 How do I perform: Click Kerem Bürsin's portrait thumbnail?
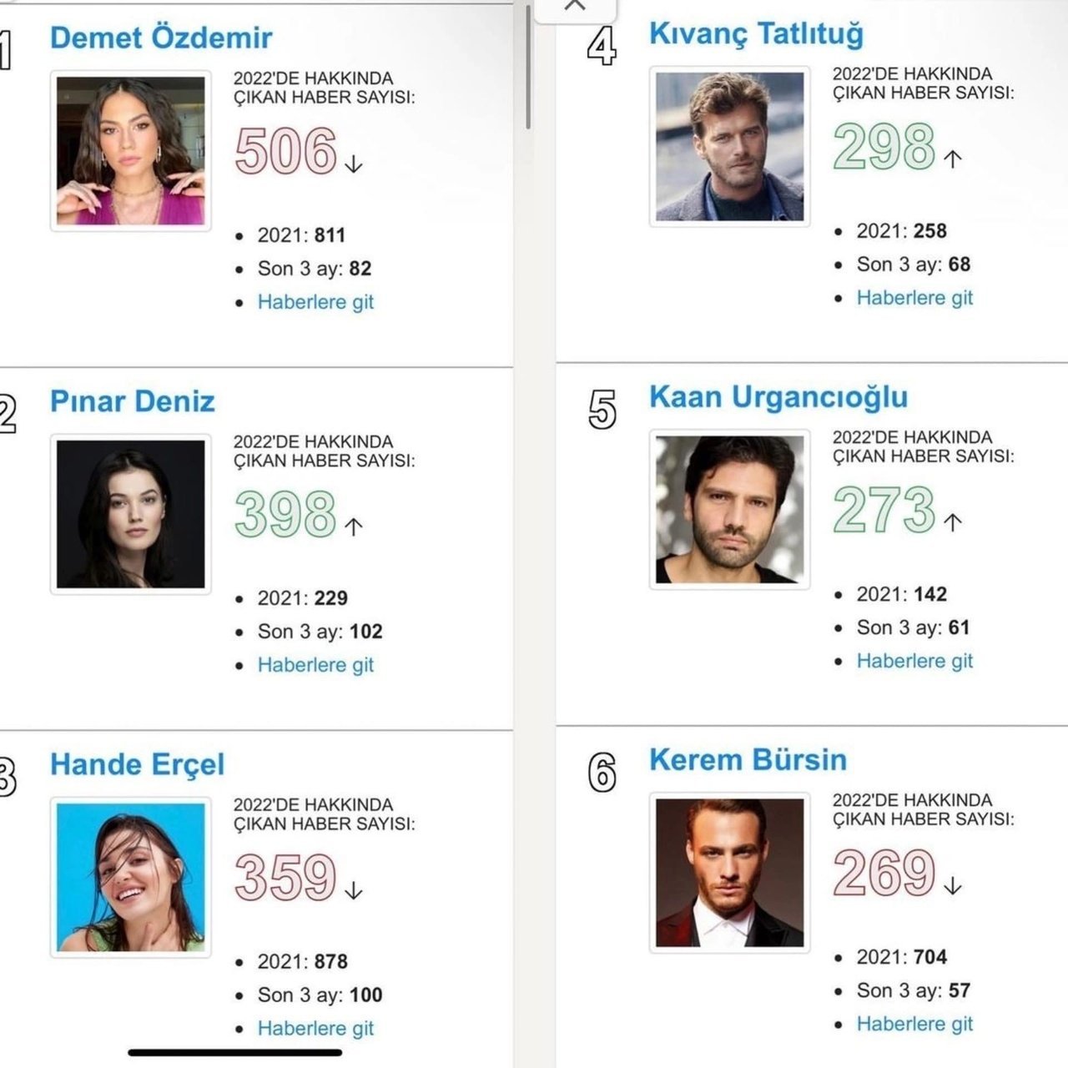pyautogui.click(x=730, y=873)
